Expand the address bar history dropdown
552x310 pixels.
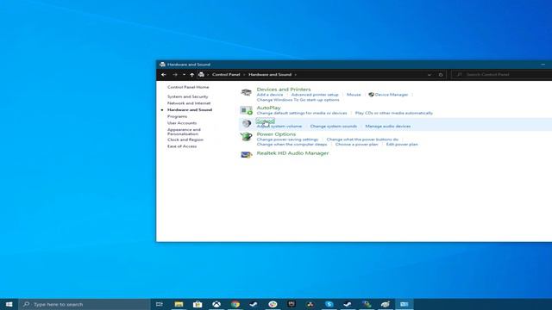(430, 75)
